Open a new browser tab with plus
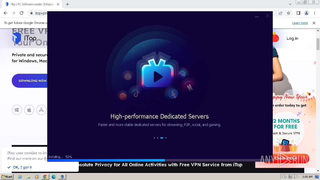Viewport: 320px width, 180px height. pyautogui.click(x=67, y=4)
